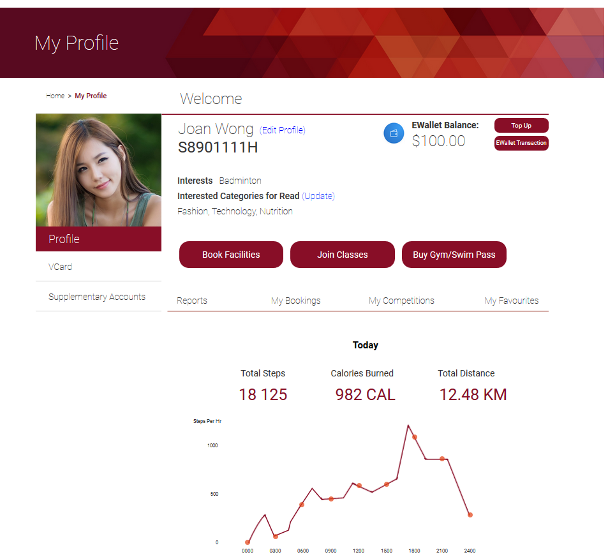Click Update for interested read categories
Viewport: 608px width, 557px height.
pyautogui.click(x=318, y=196)
